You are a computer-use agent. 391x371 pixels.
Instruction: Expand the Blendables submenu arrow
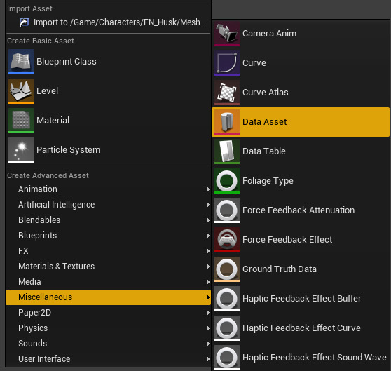208,220
